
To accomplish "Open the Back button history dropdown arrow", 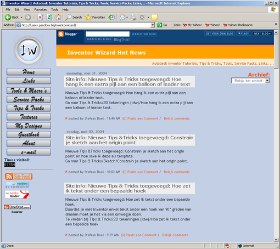I will pos(21,18).
